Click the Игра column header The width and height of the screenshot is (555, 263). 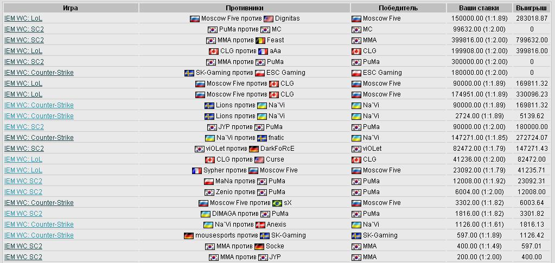point(71,8)
